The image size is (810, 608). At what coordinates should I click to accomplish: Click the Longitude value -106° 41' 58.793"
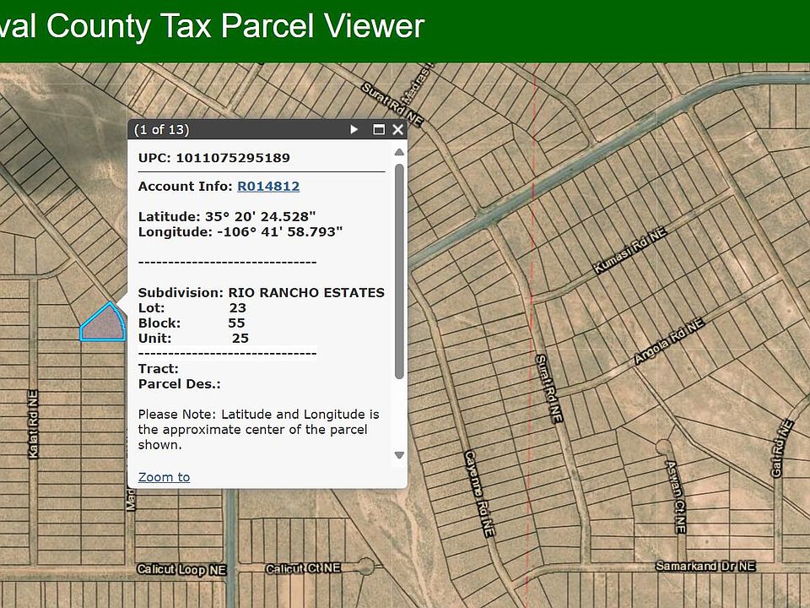point(279,231)
